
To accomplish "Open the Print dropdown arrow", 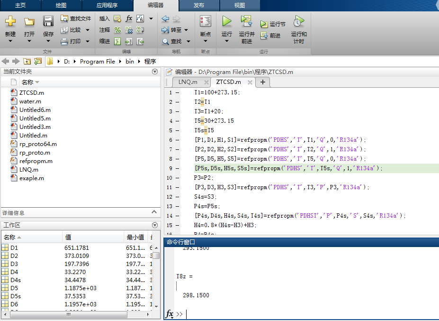I will (88, 41).
